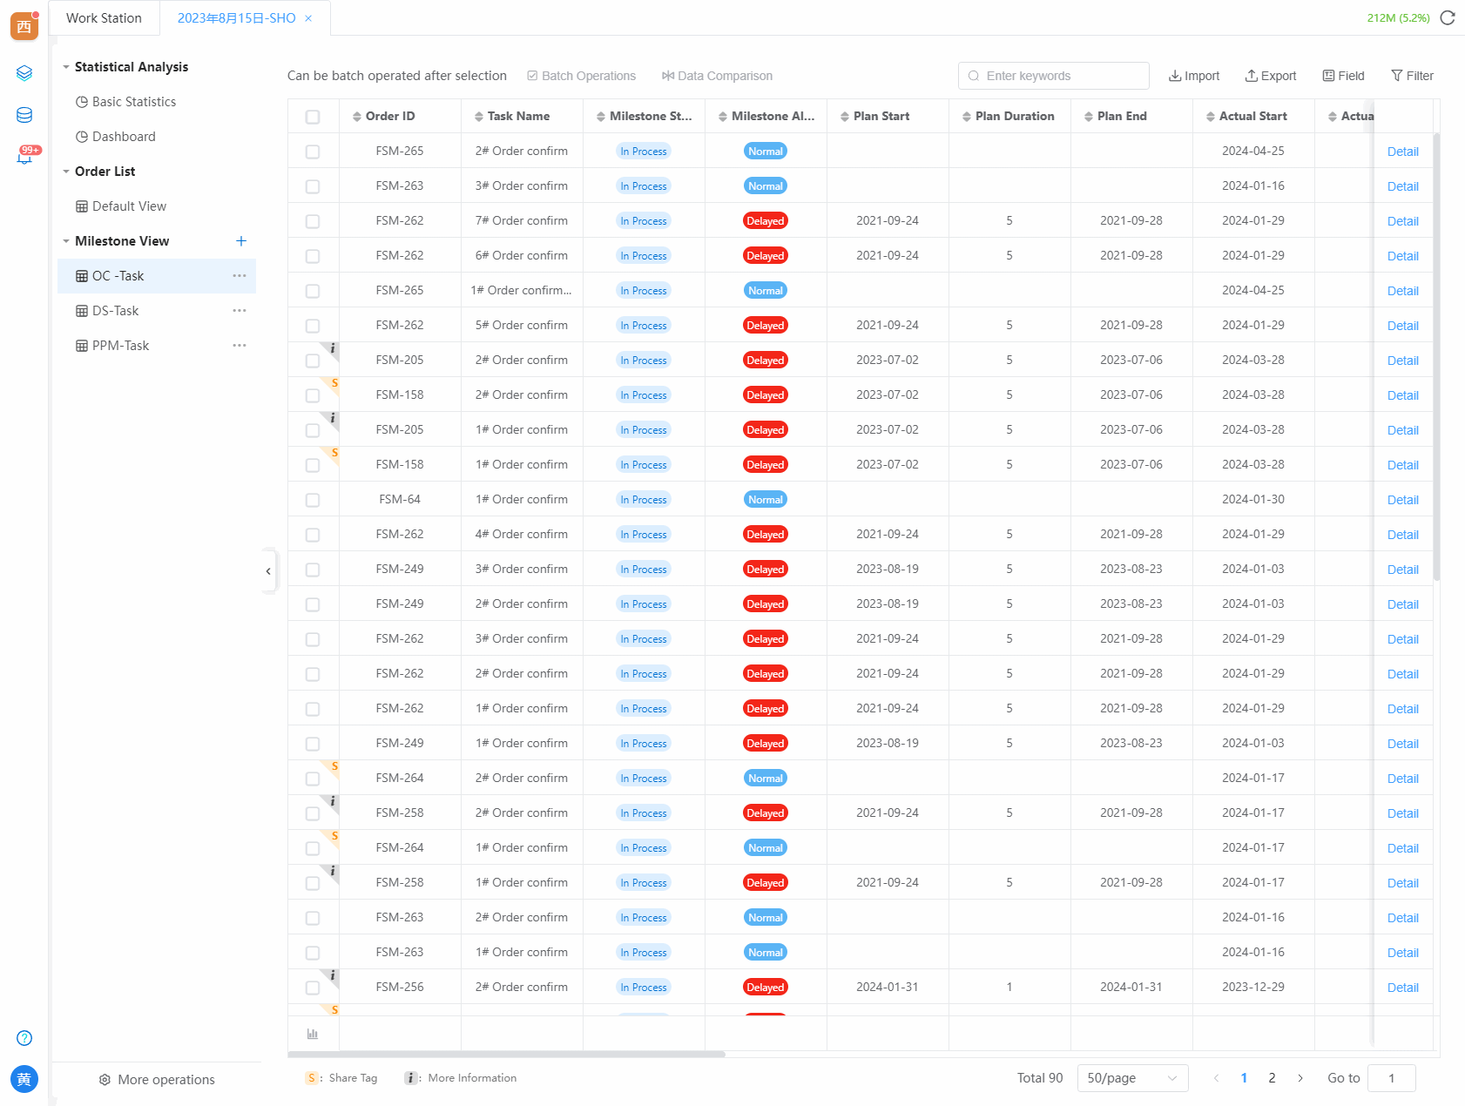Select the first FSM-265 row checkbox

click(x=313, y=152)
